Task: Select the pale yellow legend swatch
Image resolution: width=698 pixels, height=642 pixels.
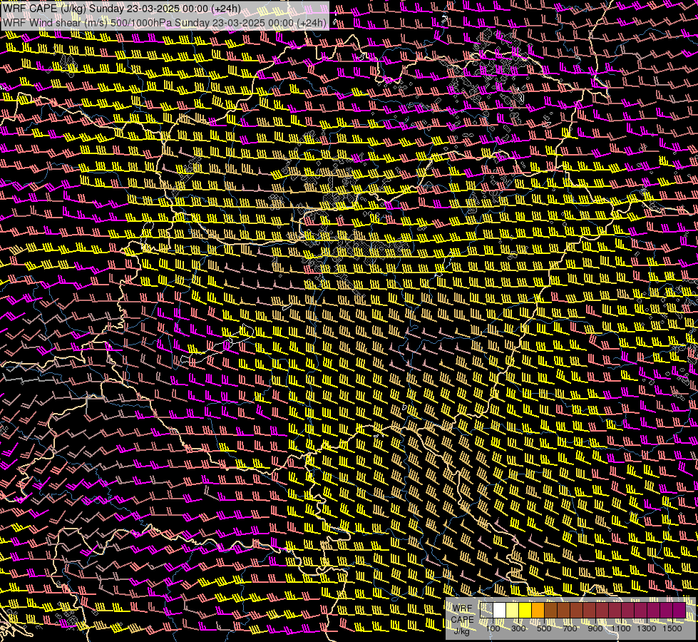Action: (x=513, y=610)
